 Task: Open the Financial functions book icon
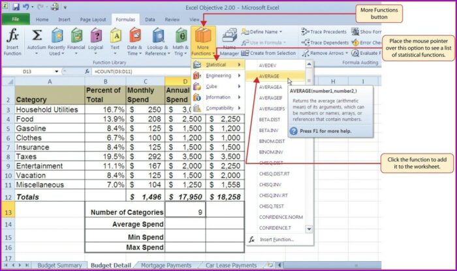(x=76, y=35)
